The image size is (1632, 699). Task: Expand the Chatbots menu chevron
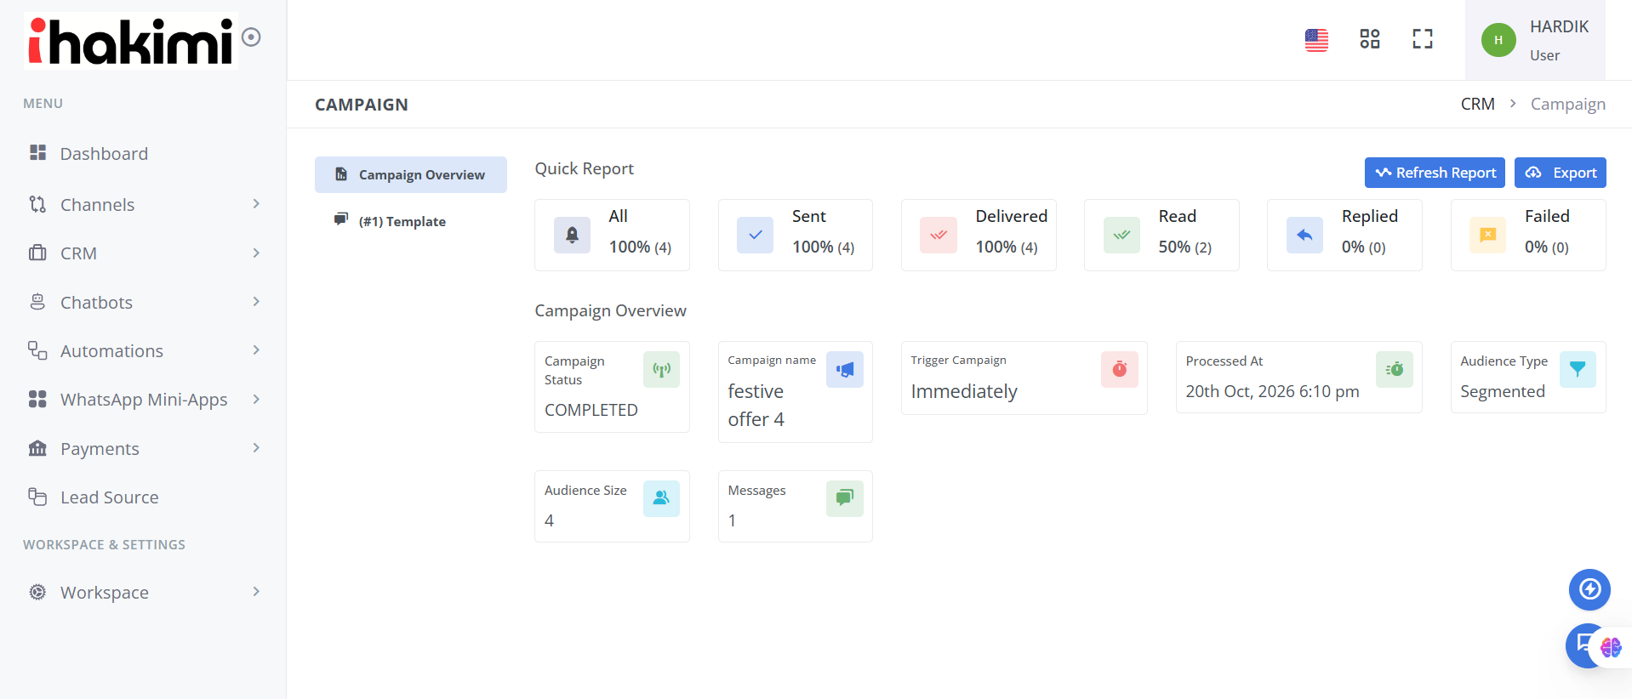[256, 302]
